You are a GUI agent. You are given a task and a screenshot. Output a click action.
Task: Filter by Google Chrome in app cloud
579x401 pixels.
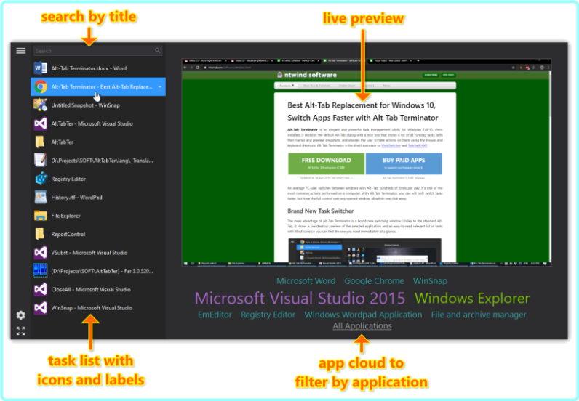pyautogui.click(x=374, y=280)
